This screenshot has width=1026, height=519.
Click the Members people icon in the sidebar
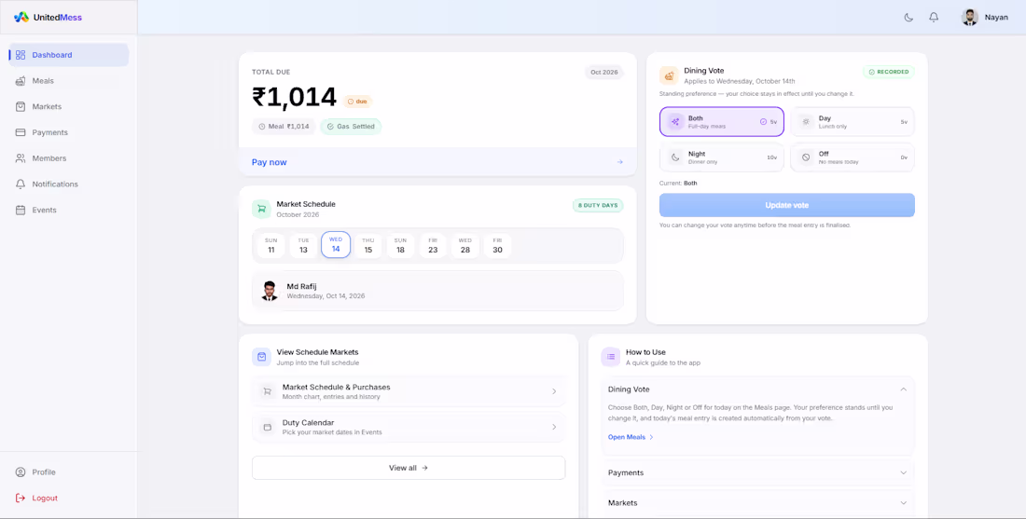21,158
